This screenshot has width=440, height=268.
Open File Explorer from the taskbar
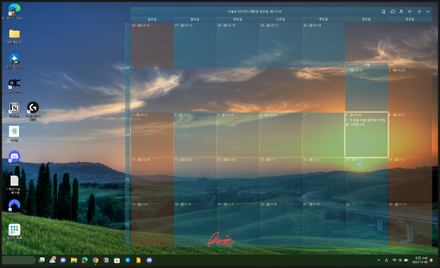pos(74,260)
